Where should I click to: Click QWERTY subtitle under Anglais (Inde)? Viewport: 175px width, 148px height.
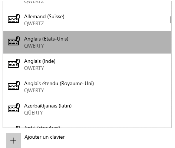[x=34, y=68]
